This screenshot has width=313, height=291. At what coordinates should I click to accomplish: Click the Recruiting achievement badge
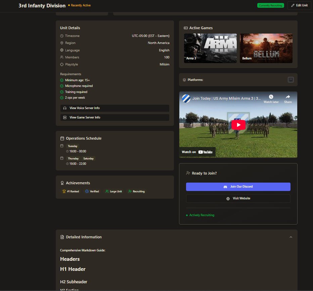tap(136, 191)
